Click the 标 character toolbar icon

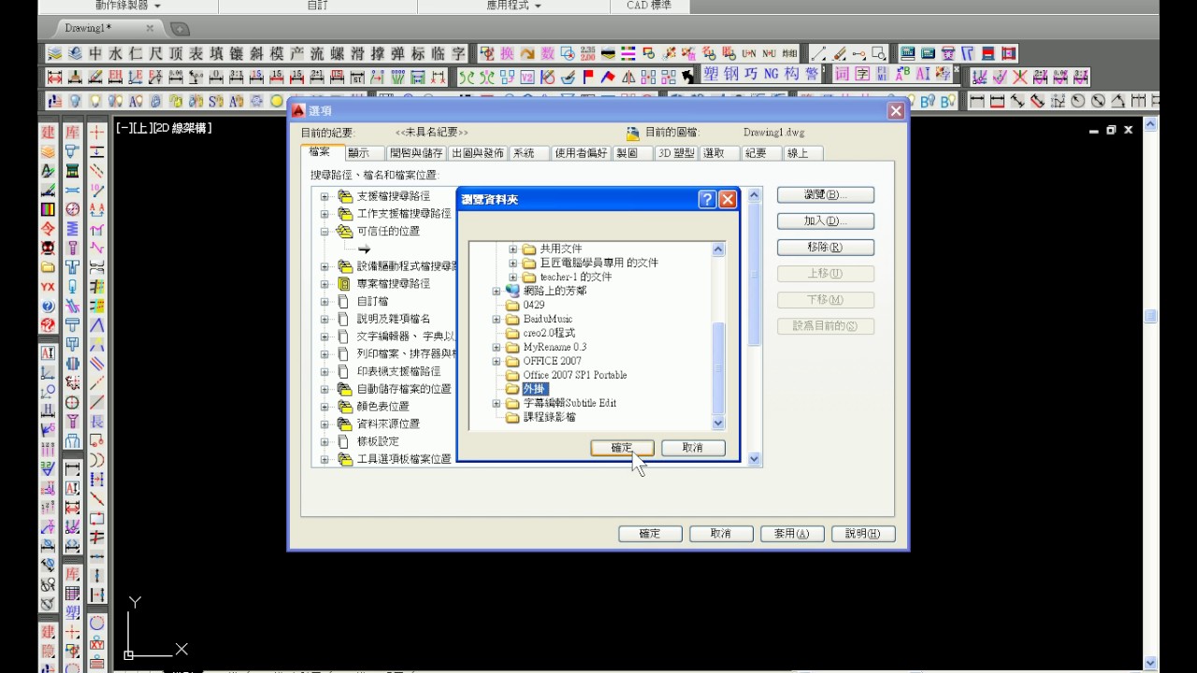pyautogui.click(x=419, y=53)
